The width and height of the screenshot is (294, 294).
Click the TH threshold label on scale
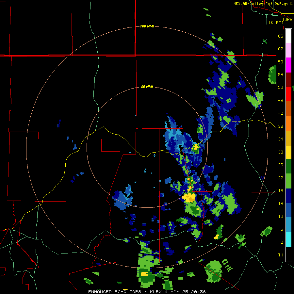coord(281,255)
